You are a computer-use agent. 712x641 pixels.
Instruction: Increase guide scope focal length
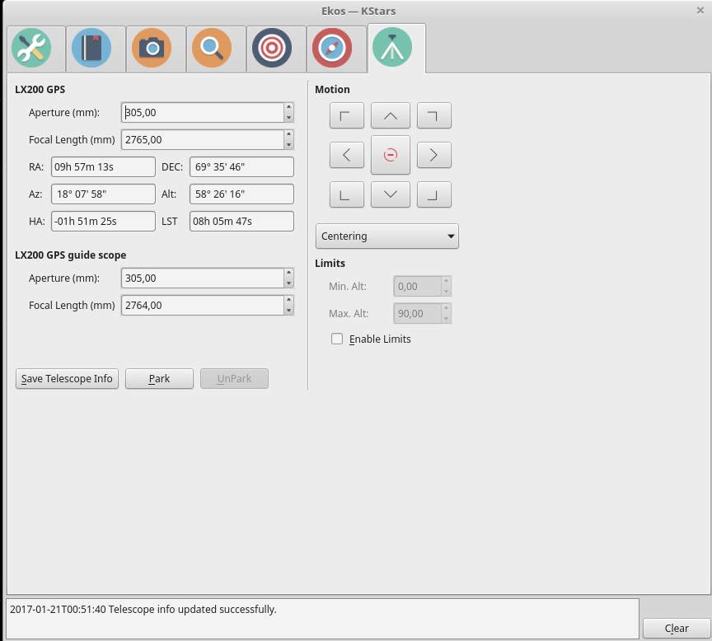coord(288,301)
